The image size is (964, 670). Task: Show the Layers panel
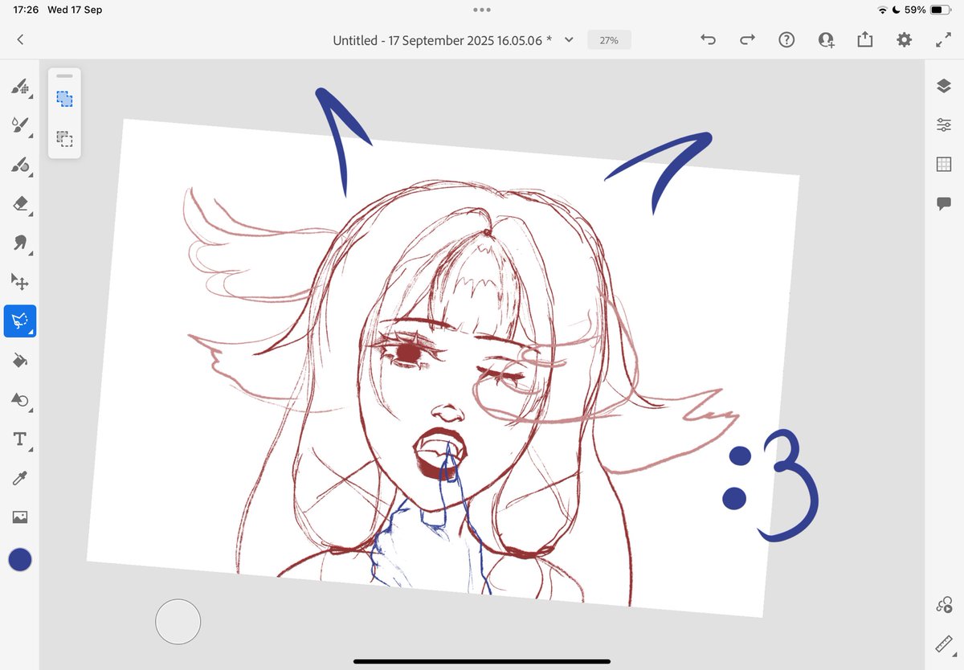point(944,86)
